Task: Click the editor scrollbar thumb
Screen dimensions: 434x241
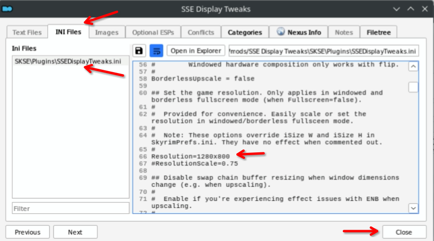Action: (x=413, y=87)
